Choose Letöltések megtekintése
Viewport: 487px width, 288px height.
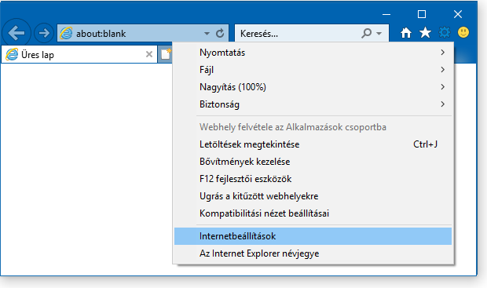[313, 144]
